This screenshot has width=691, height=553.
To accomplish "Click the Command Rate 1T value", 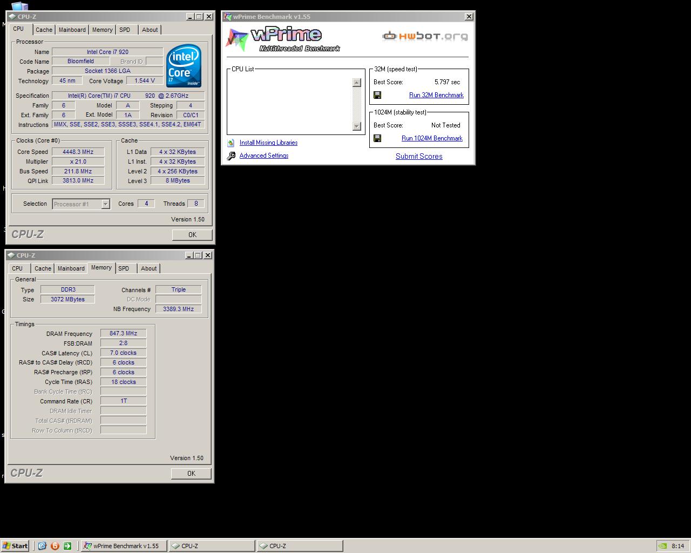I will pyautogui.click(x=123, y=401).
